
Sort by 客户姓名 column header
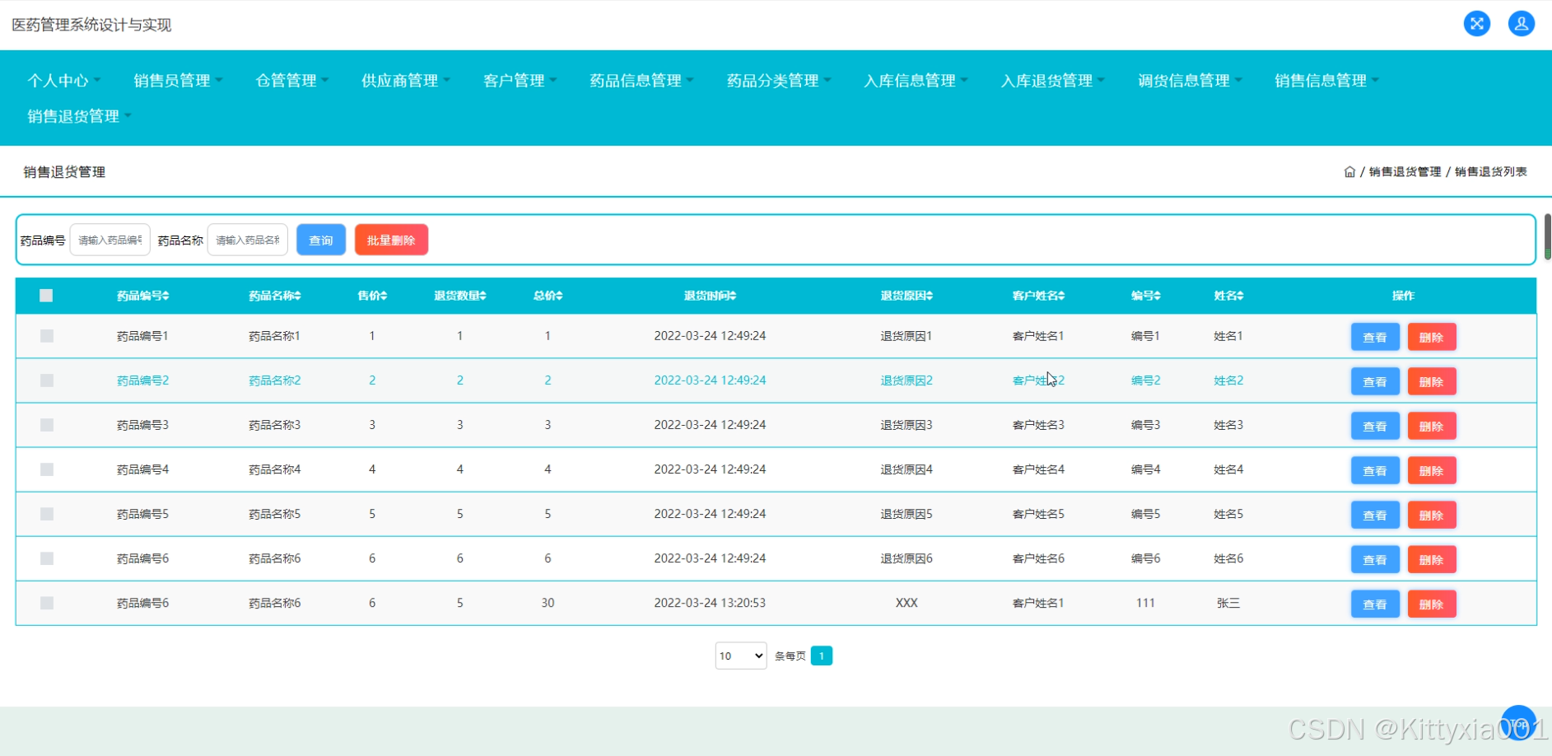[x=1038, y=296]
